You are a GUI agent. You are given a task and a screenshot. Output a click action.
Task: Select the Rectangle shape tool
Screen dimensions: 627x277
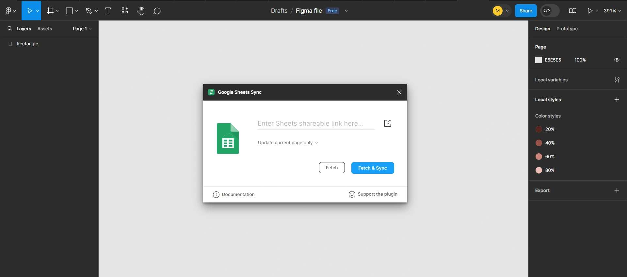pos(69,11)
